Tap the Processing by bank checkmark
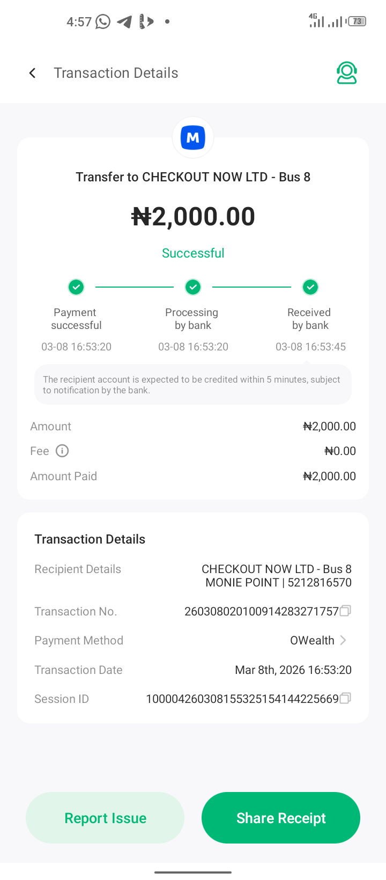Image resolution: width=386 pixels, height=880 pixels. (193, 287)
